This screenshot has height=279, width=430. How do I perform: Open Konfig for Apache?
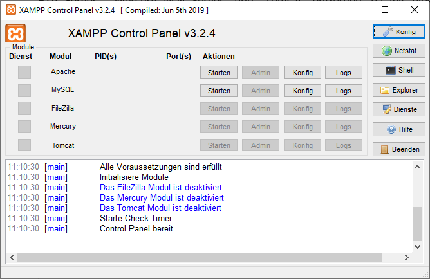(303, 73)
